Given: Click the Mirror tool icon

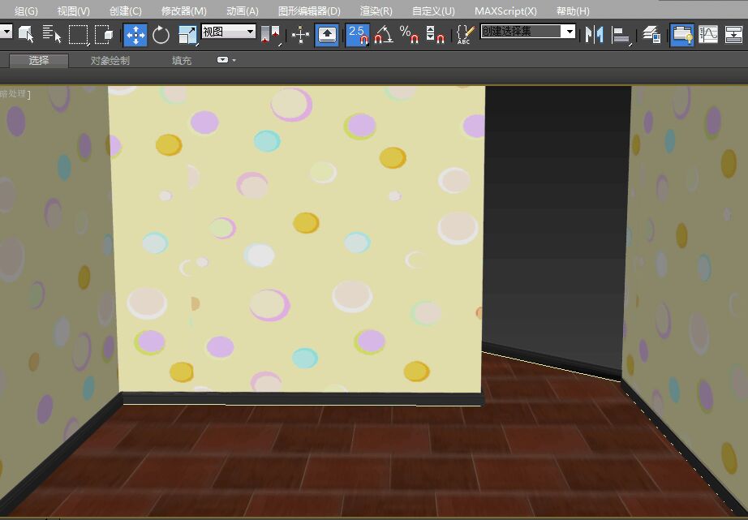Looking at the screenshot, I should (x=595, y=35).
